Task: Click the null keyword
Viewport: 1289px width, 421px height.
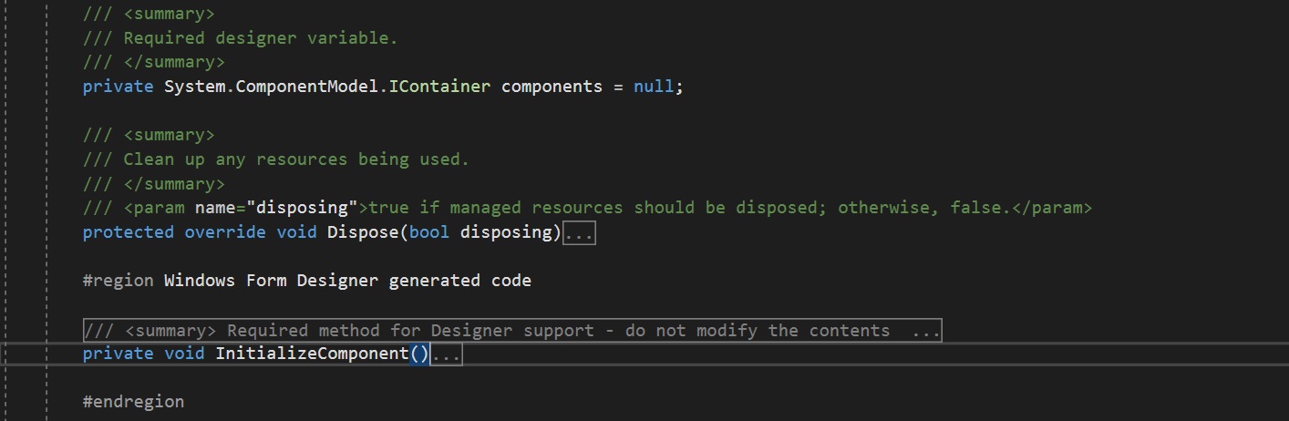Action: tap(654, 87)
